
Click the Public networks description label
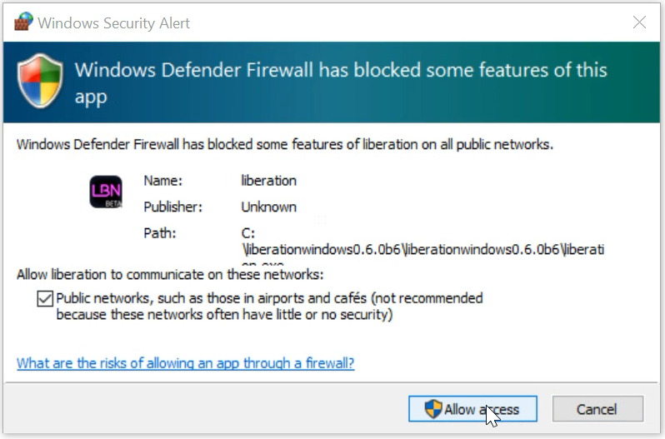pos(269,307)
